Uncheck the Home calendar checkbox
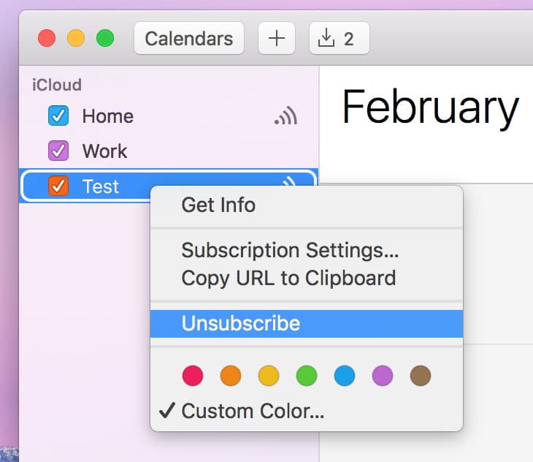This screenshot has width=533, height=462. [x=58, y=116]
